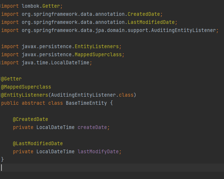This screenshot has height=179, width=224.
Task: Click the @EntityListeners annotation name
Action: [25, 95]
